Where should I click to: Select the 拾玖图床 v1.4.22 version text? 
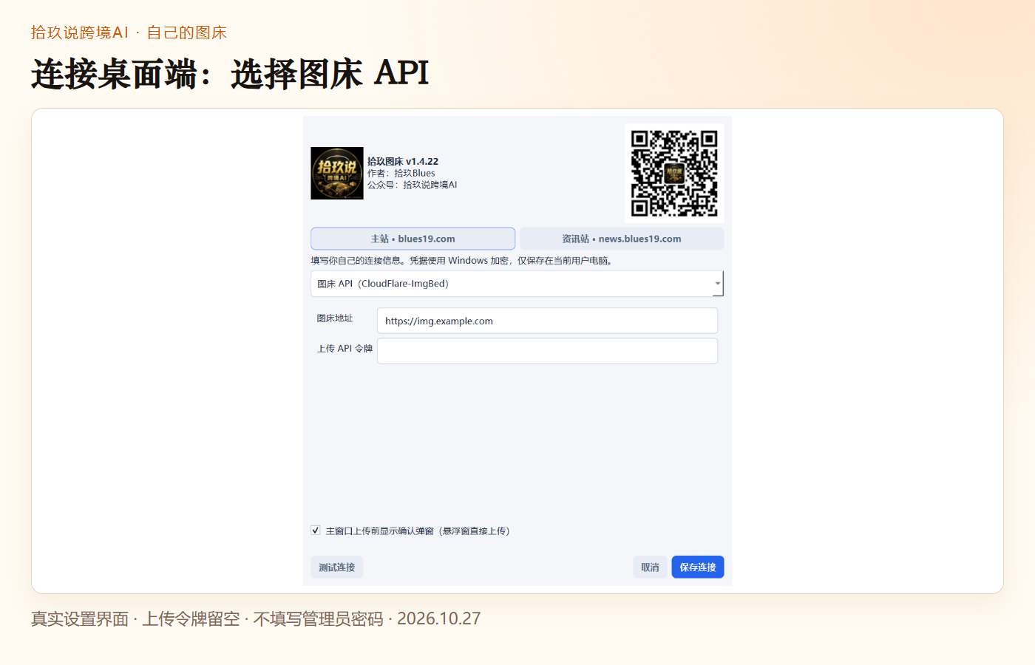tap(403, 161)
